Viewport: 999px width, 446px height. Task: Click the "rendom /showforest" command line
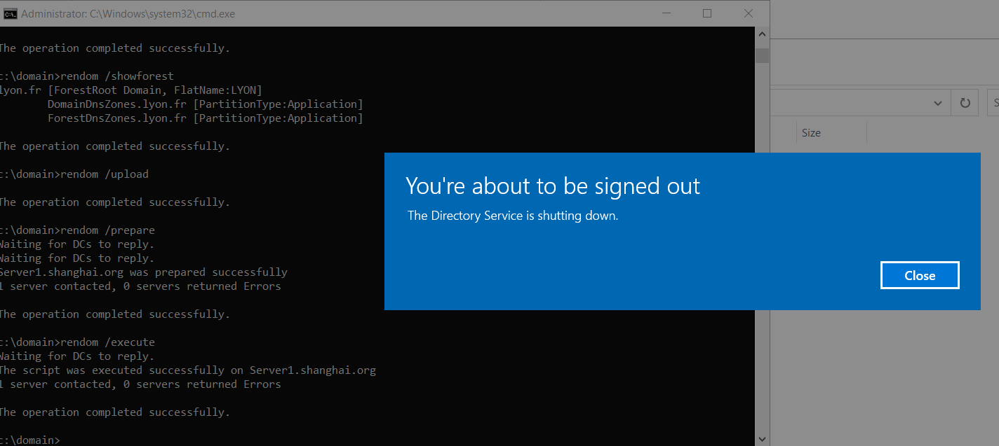86,76
